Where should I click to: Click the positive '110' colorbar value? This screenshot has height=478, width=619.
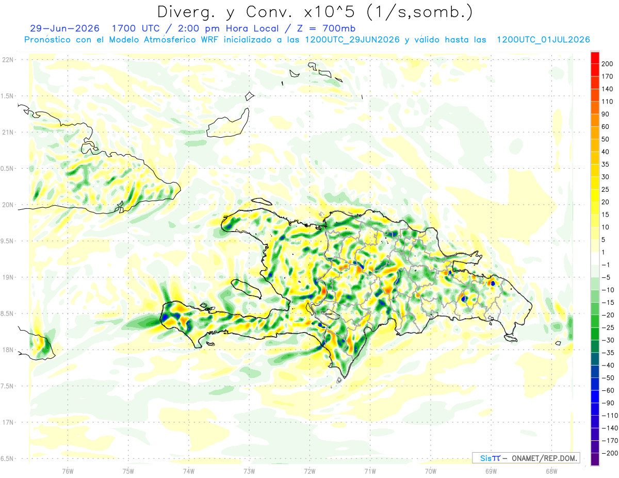tap(607, 102)
